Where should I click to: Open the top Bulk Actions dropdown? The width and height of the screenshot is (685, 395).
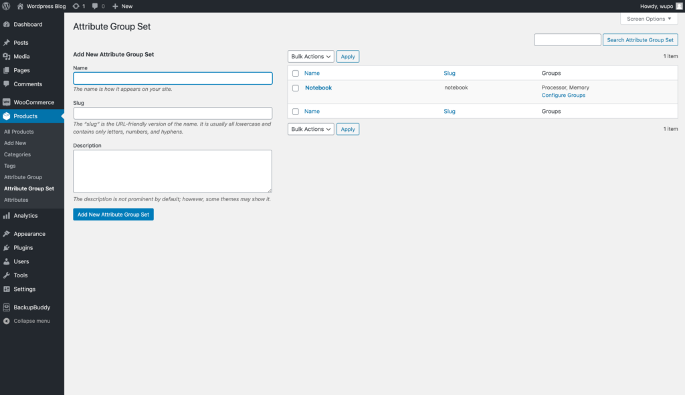311,57
